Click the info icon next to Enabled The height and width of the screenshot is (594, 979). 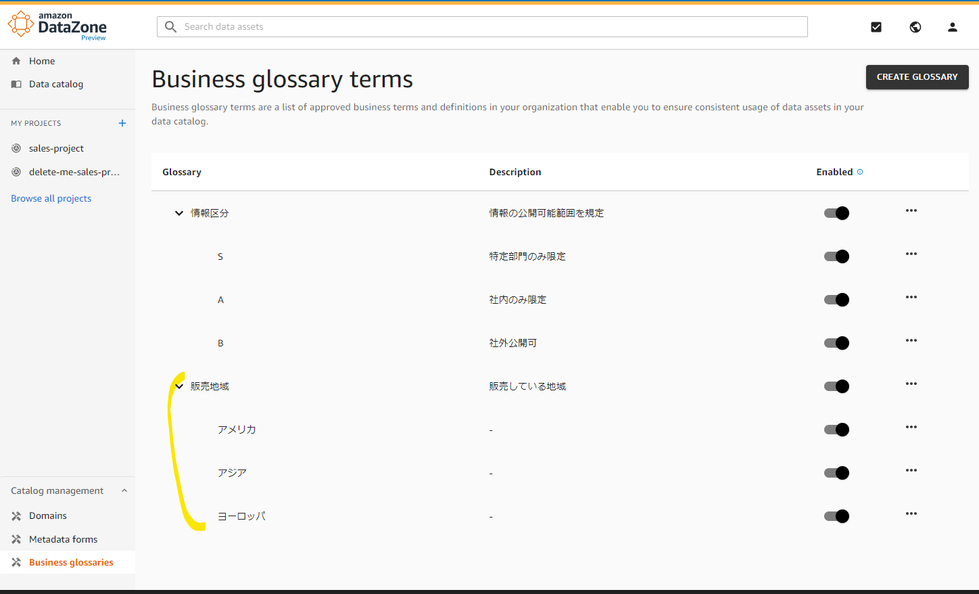pyautogui.click(x=860, y=172)
